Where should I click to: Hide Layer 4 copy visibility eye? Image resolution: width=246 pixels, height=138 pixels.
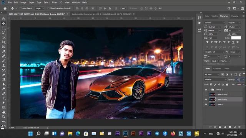[206, 99]
